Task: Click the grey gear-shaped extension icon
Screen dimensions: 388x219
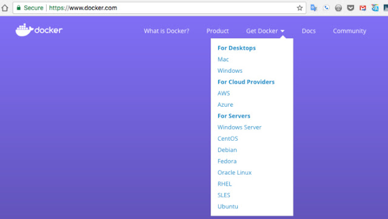Action: click(338, 8)
